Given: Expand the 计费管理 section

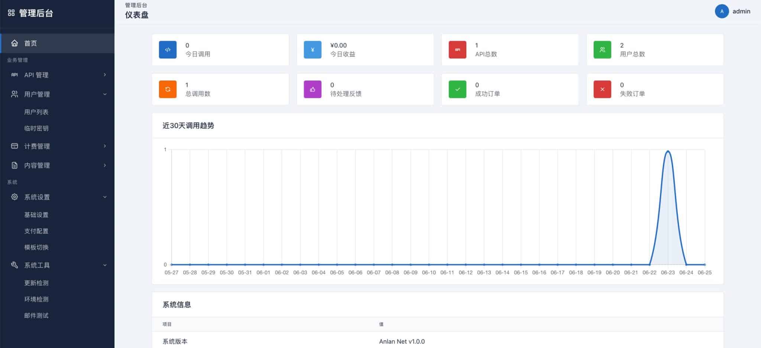Looking at the screenshot, I should pos(57,146).
